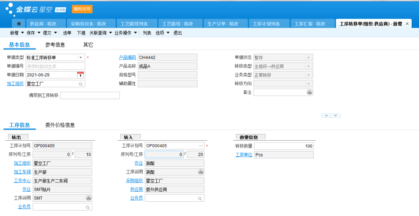Open the 产品编码 link
This screenshot has height=216, width=419.
(x=128, y=57)
